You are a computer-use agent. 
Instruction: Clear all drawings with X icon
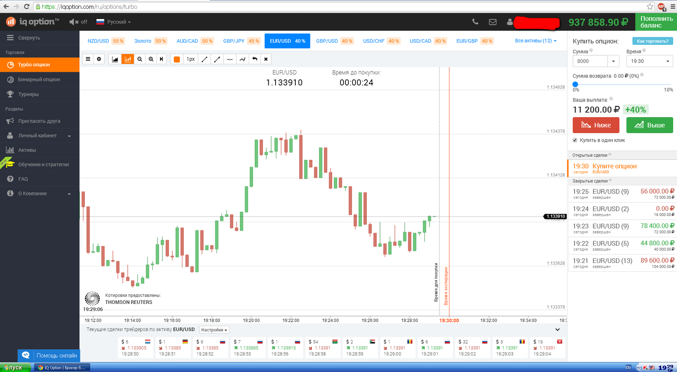(x=266, y=59)
